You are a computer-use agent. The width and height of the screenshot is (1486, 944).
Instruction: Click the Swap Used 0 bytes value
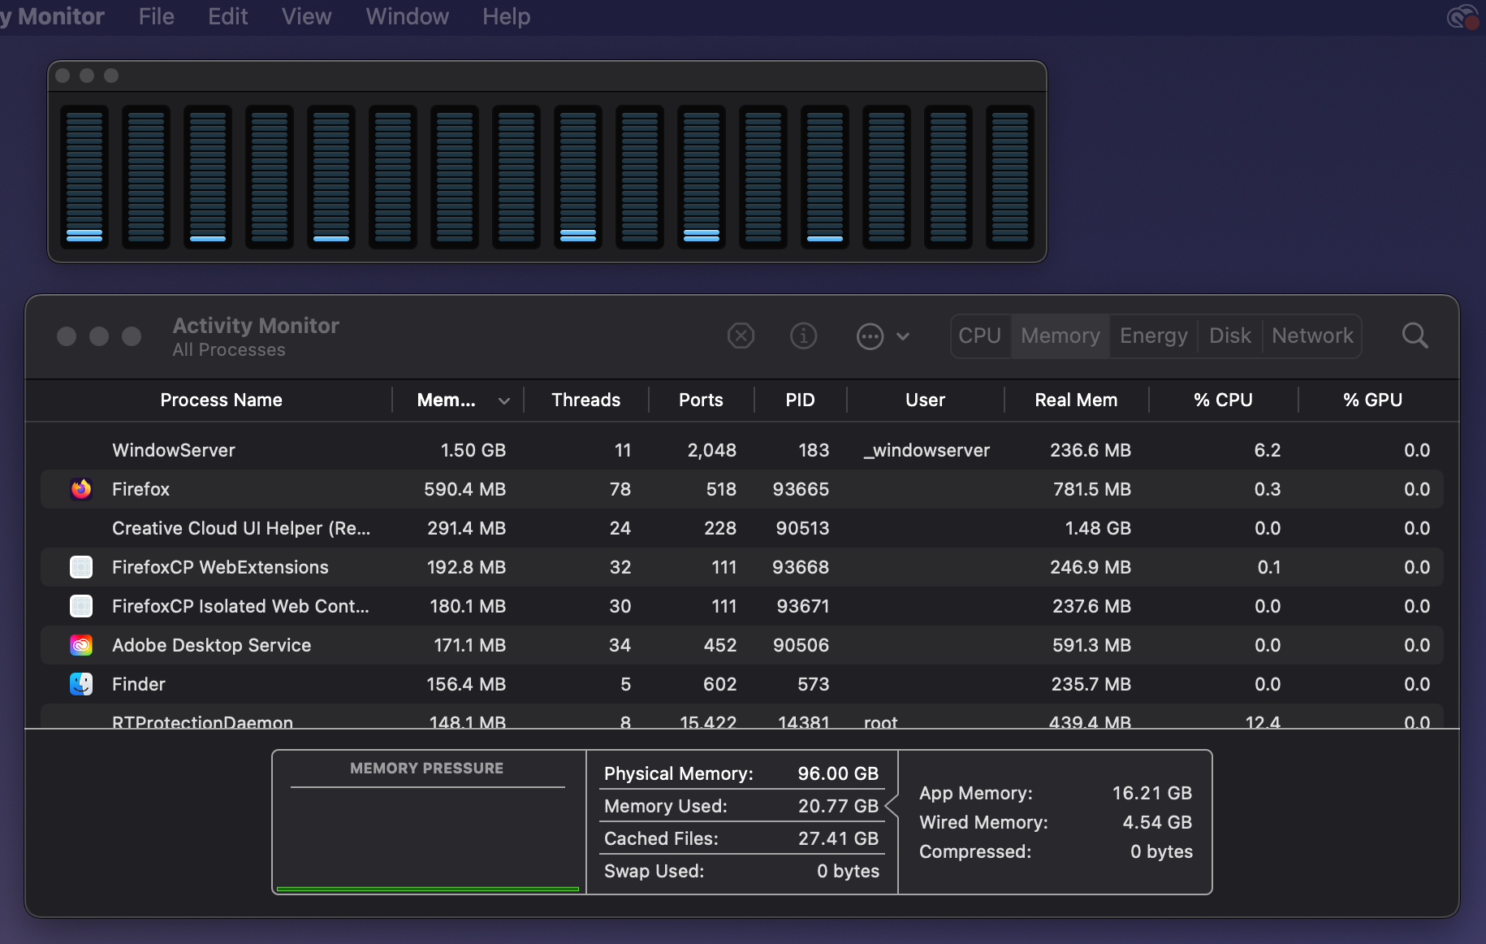coord(848,871)
